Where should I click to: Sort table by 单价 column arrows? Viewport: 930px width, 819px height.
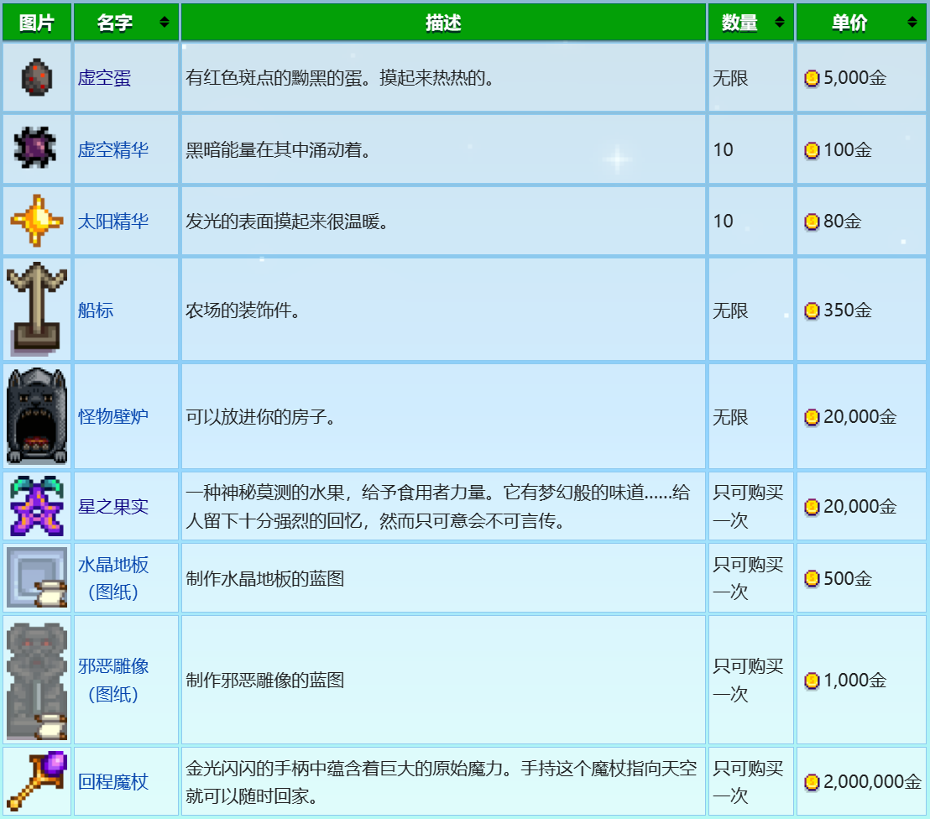[x=912, y=23]
